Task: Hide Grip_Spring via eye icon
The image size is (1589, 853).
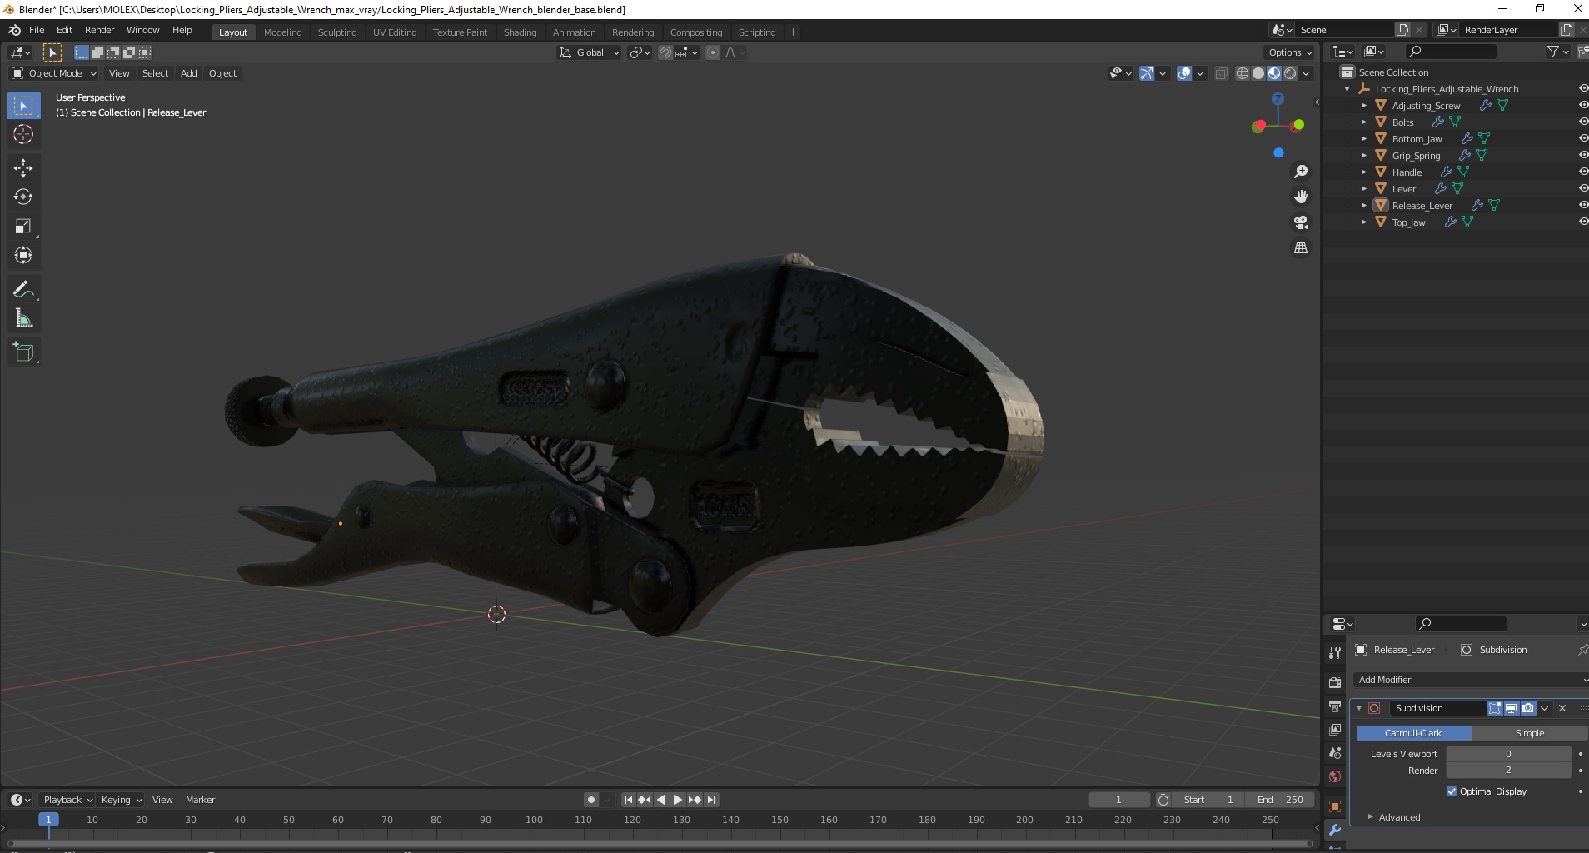Action: pos(1582,156)
